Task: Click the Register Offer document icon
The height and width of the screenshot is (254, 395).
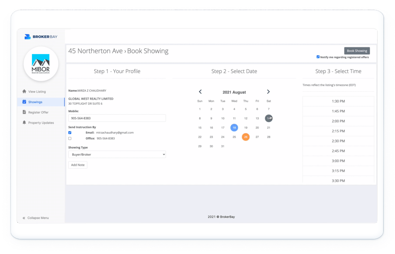Action: 24,112
